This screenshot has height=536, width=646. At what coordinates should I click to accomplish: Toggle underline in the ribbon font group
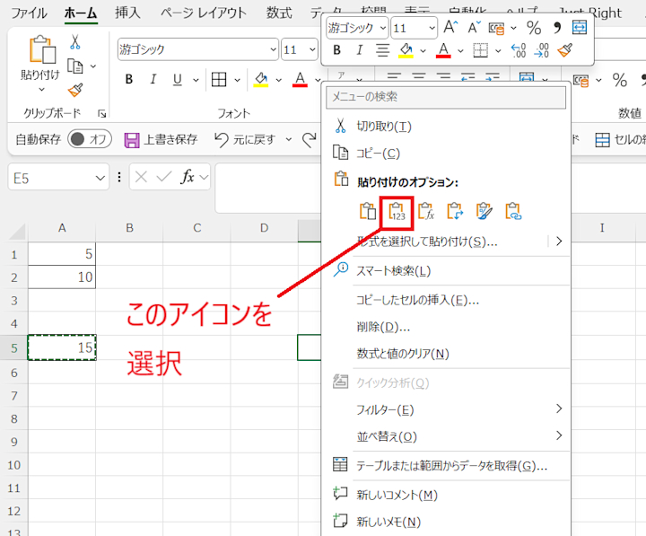[178, 79]
